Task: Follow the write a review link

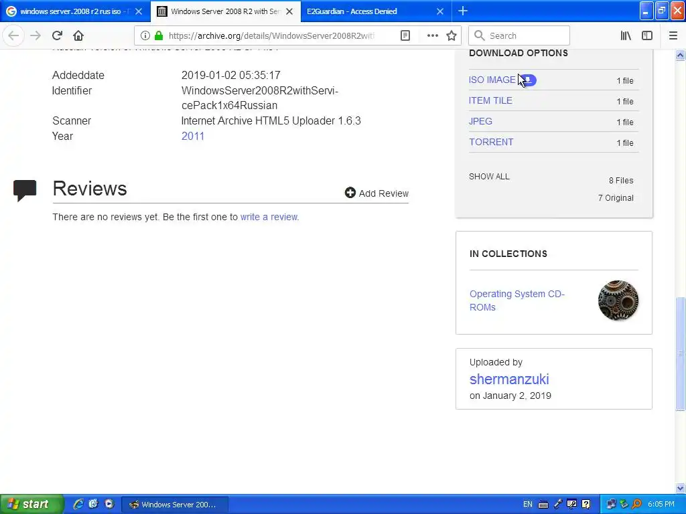Action: [269, 217]
